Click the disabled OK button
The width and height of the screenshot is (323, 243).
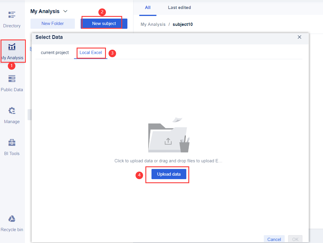coord(295,239)
